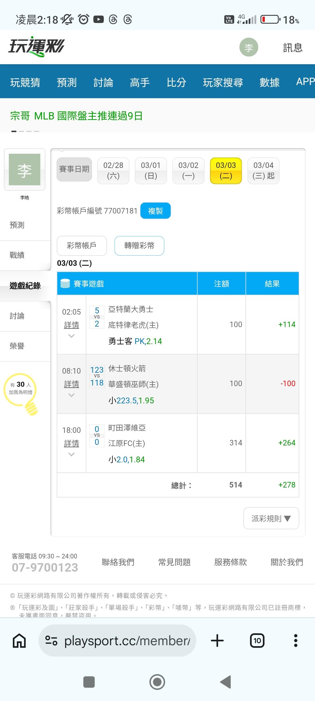This screenshot has width=315, height=701.
Task: Open a new browser tab with plus icon
Action: pos(217,641)
